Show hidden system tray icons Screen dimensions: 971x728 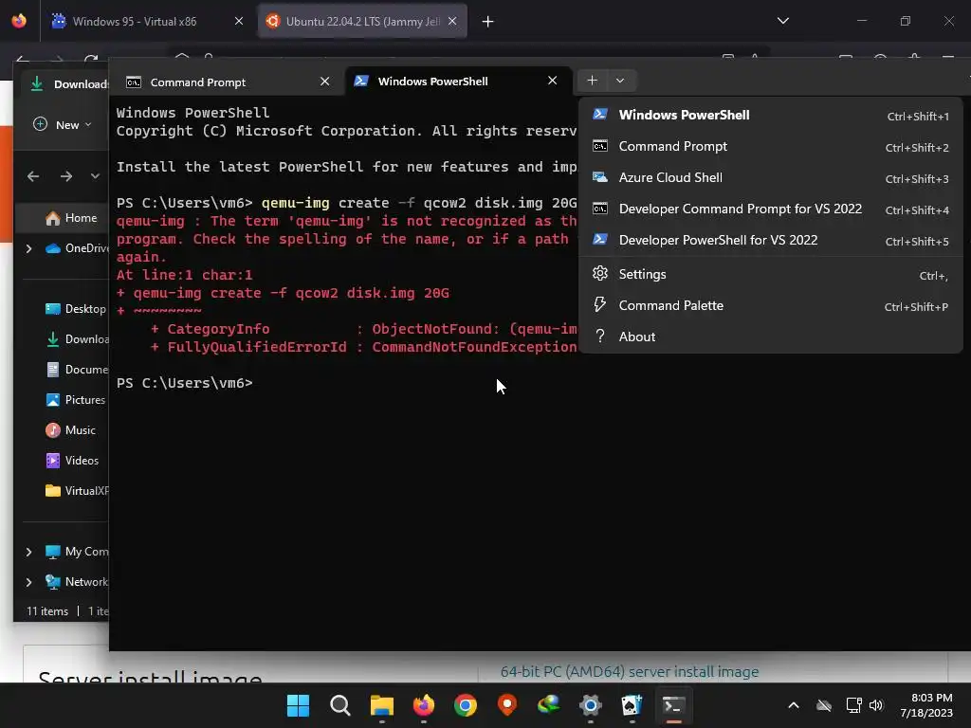794,705
